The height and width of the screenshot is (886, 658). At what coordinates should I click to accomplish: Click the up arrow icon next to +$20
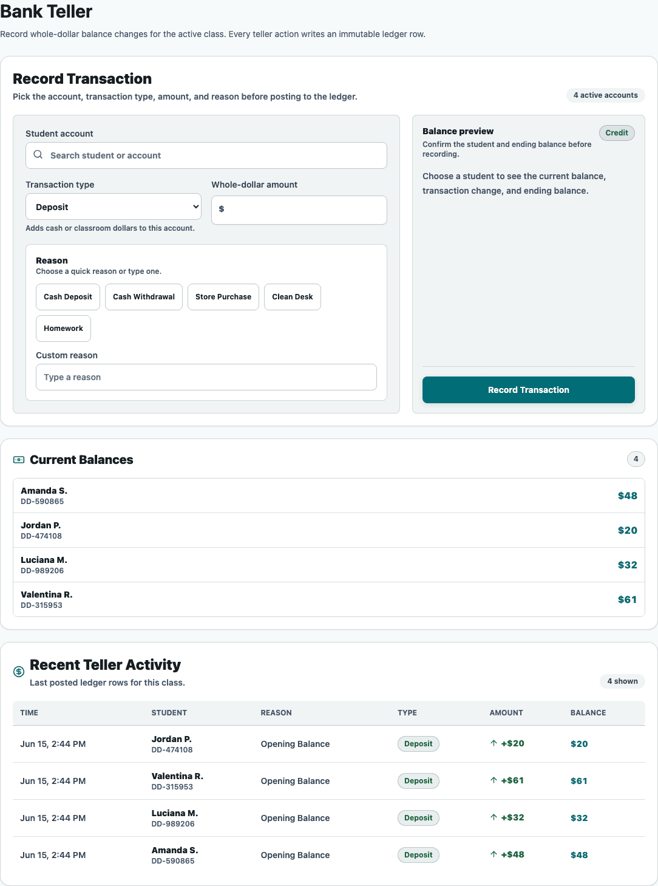(493, 743)
